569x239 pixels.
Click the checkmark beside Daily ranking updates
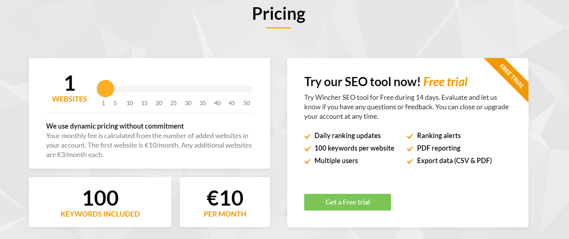pos(308,136)
